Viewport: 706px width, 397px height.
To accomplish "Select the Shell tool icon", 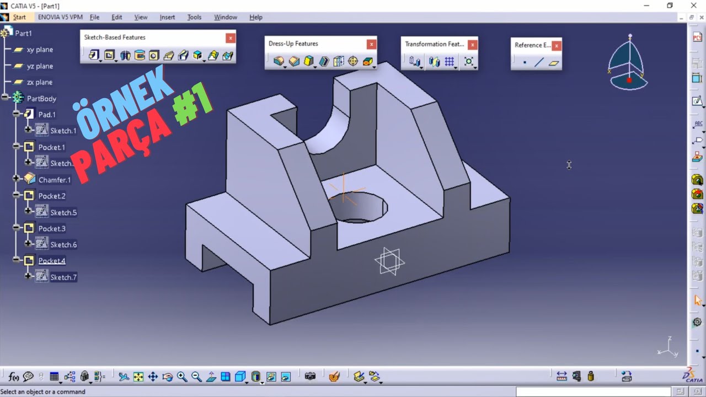I will click(x=324, y=61).
